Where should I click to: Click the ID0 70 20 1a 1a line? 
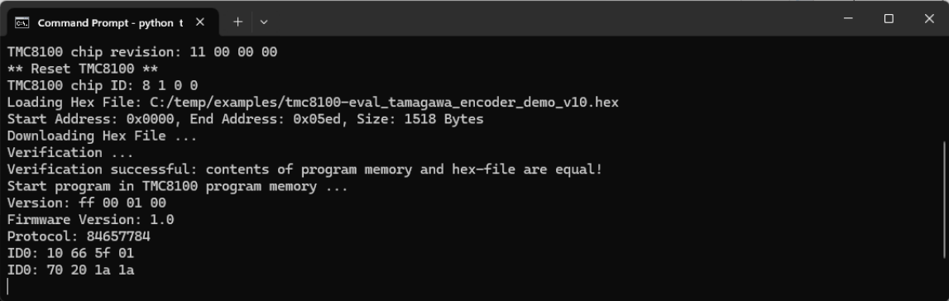(x=71, y=270)
